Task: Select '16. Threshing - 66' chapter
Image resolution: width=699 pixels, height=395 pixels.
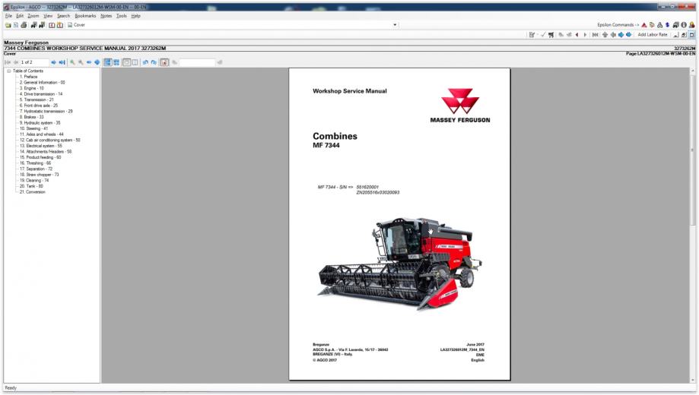Action: pyautogui.click(x=35, y=163)
